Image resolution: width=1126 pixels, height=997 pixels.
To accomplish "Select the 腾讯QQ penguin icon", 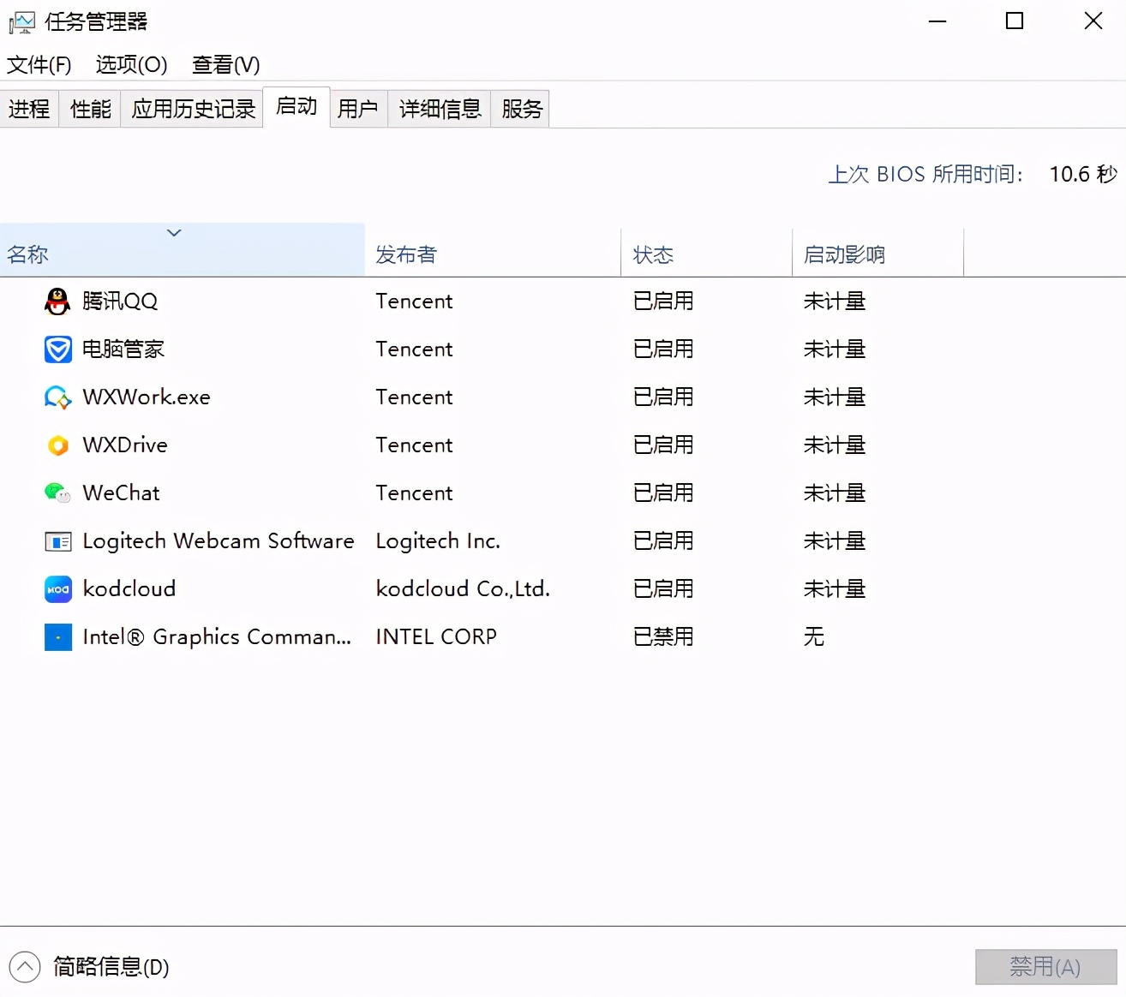I will [57, 301].
